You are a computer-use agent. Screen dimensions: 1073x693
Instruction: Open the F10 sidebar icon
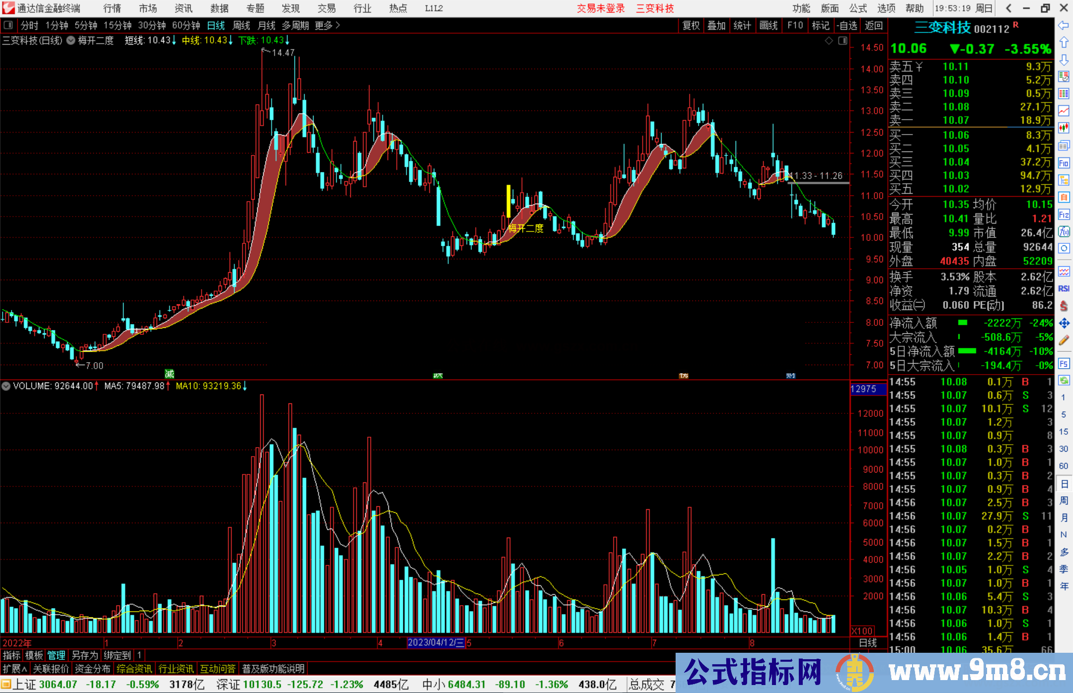[x=1064, y=163]
